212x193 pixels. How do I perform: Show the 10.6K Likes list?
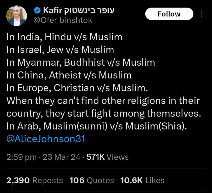142,181
